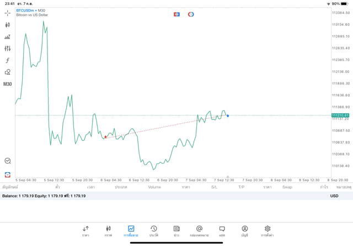
Task: Tap the circular chart icon at lower left
Action: 8,161
